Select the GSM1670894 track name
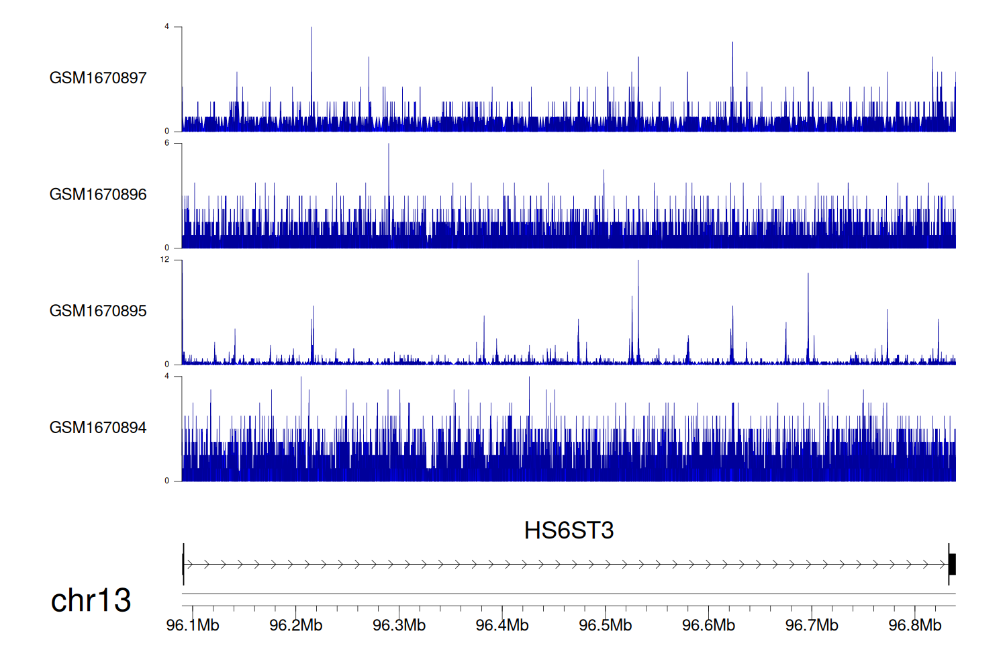Viewport: 1007px width, 658px height. 98,428
